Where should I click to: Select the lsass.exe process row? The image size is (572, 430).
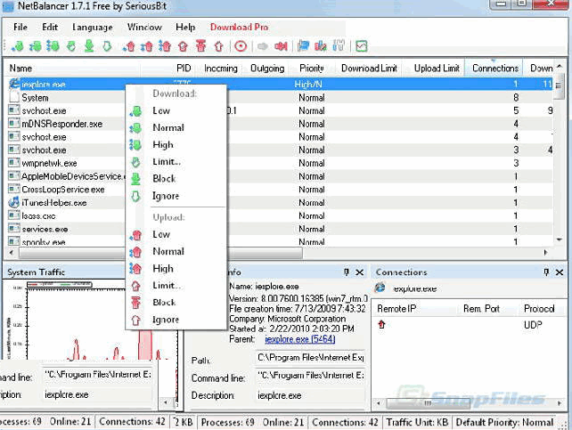[280, 215]
